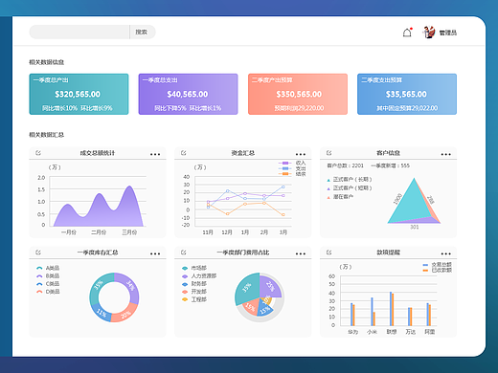Open the 一季度总产出 $320,565.00 card
This screenshot has height=373, width=498.
79,94
